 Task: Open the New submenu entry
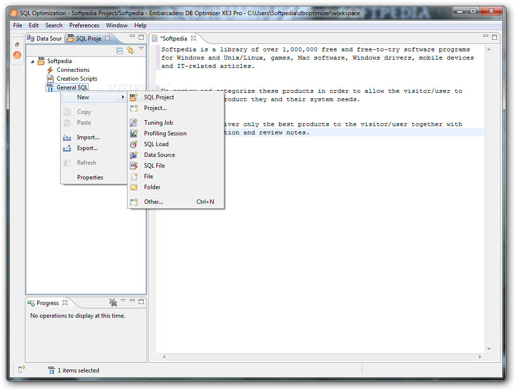(94, 97)
